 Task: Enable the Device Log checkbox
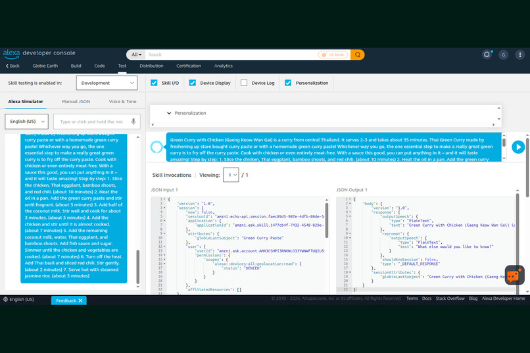coord(244,83)
